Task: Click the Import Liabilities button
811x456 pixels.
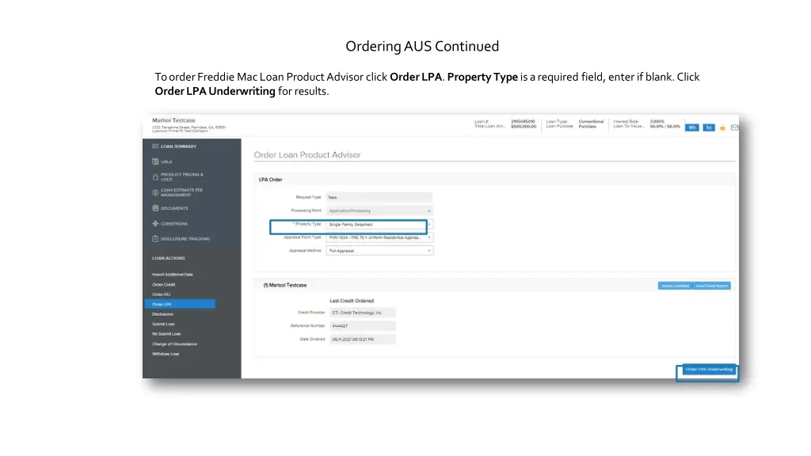Action: click(x=675, y=286)
